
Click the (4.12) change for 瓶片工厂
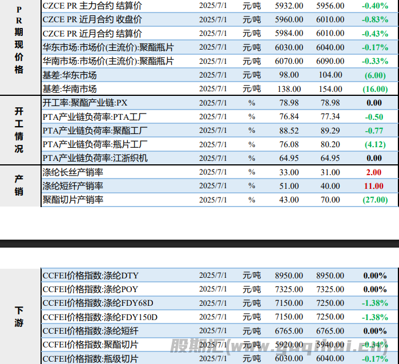coord(374,144)
